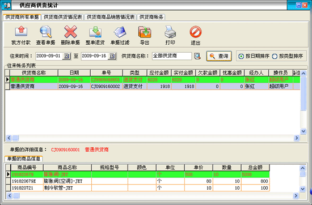Screen dimensions: 312x205
Task: Open supplier lookup magnifier beside 全部供货商
Action: tap(197, 56)
